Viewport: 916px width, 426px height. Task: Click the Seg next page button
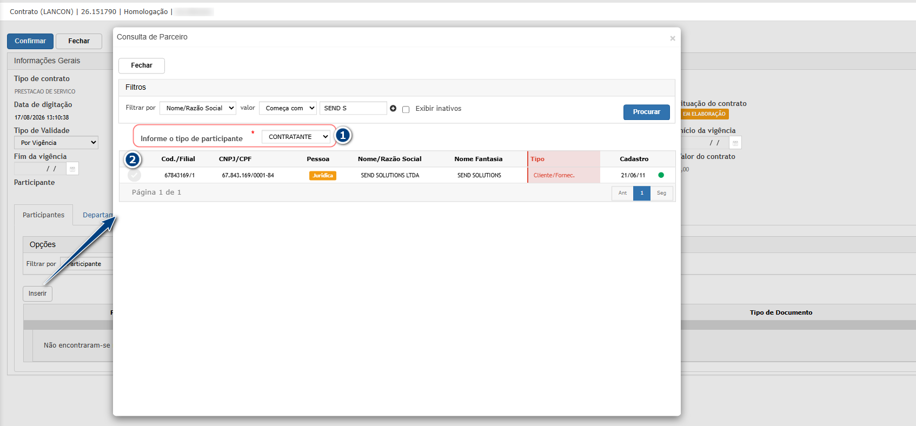click(x=662, y=193)
